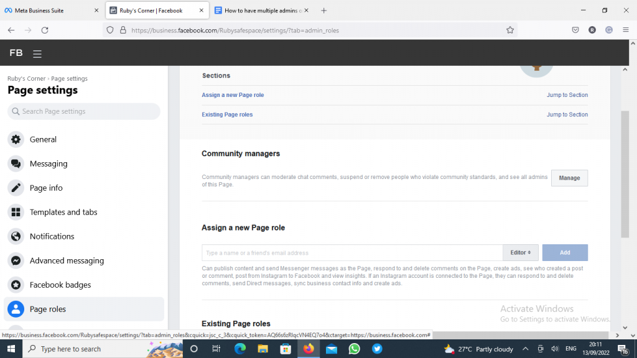Bookmark this page with the star icon
Viewport: 637px width, 358px height.
pyautogui.click(x=510, y=30)
